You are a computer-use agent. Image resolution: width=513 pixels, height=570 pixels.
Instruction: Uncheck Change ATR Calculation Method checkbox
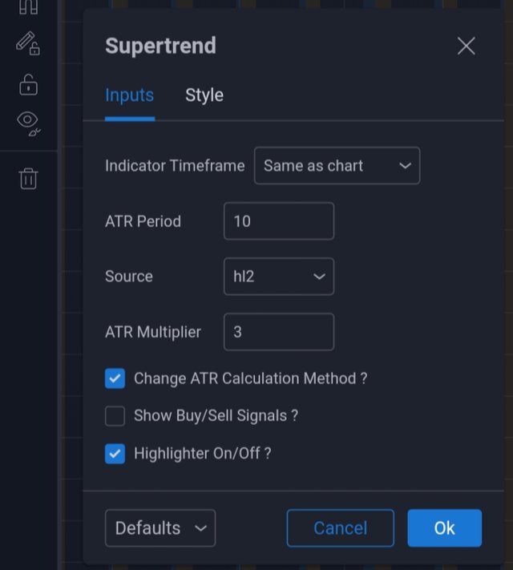pyautogui.click(x=115, y=378)
